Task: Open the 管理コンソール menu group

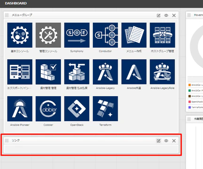Action: coord(48,35)
